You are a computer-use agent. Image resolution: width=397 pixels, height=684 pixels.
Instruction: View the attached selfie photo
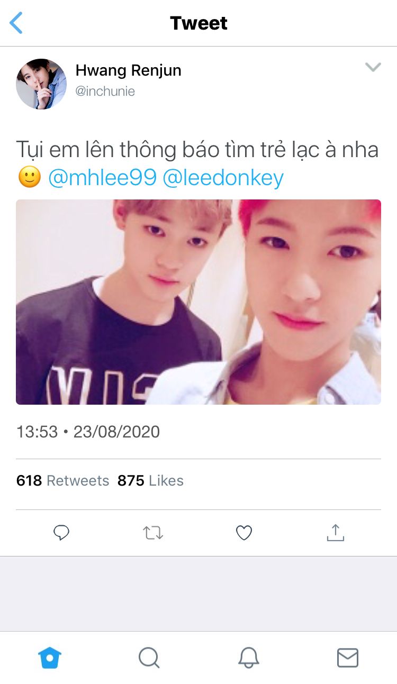point(198,302)
